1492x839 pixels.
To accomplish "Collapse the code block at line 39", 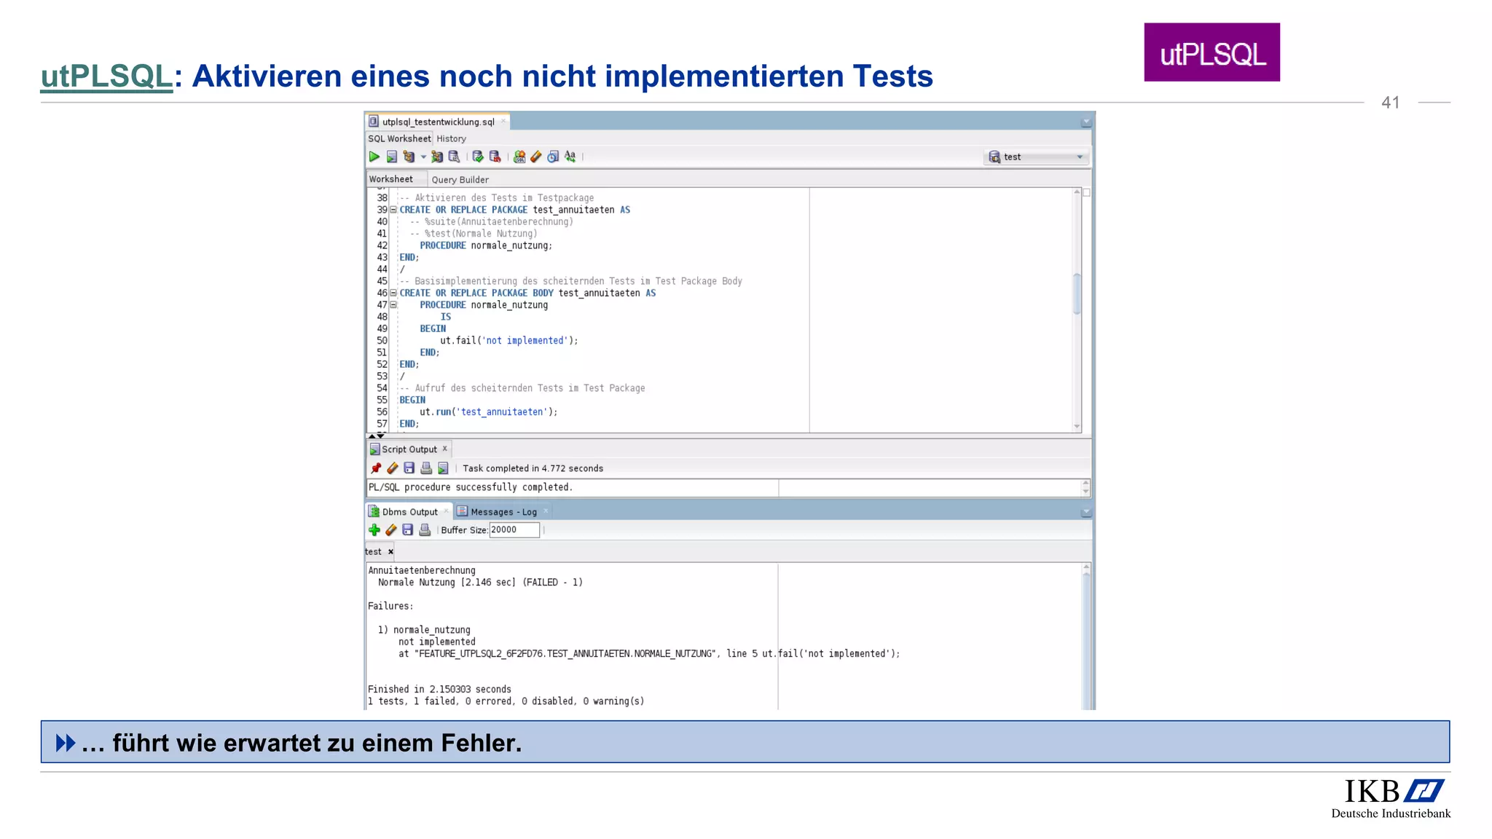I will point(393,210).
